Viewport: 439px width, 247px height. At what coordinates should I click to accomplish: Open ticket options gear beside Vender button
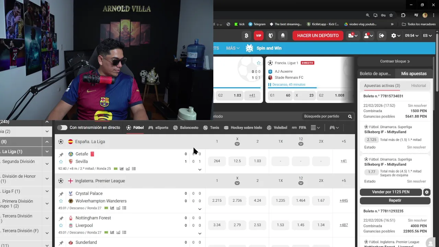click(x=427, y=192)
